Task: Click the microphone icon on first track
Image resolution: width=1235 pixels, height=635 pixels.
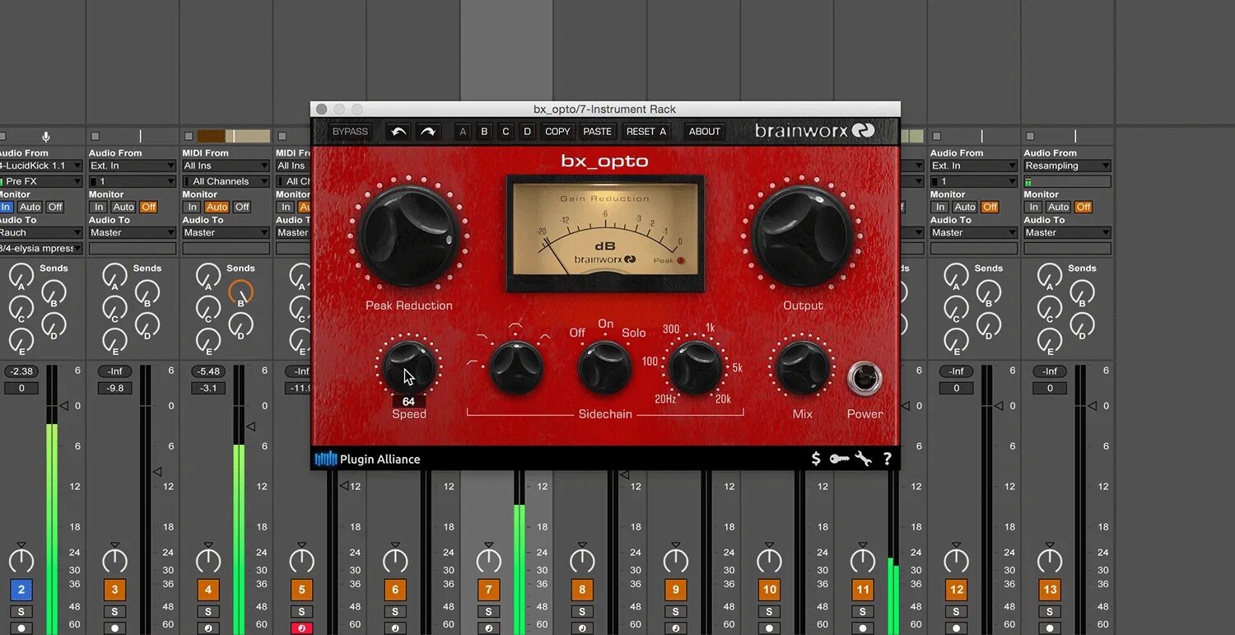Action: coord(46,136)
